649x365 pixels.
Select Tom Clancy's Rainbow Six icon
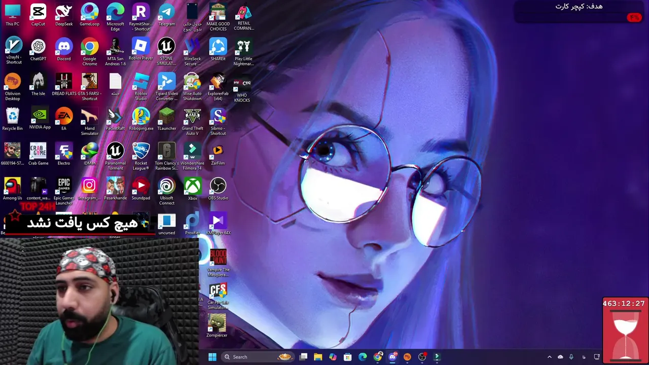166,156
